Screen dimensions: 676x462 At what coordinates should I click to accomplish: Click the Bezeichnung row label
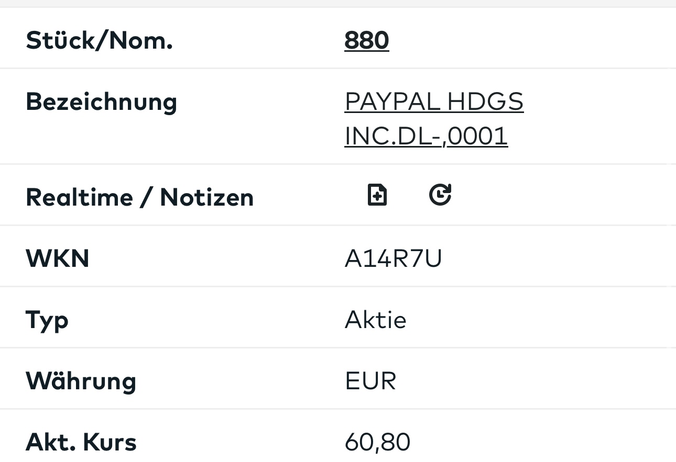pos(101,102)
